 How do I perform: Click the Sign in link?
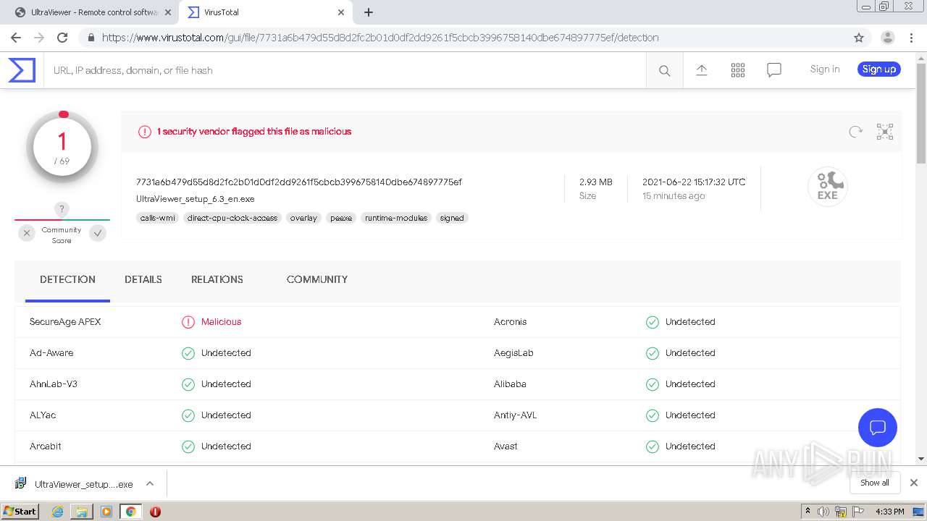[825, 69]
